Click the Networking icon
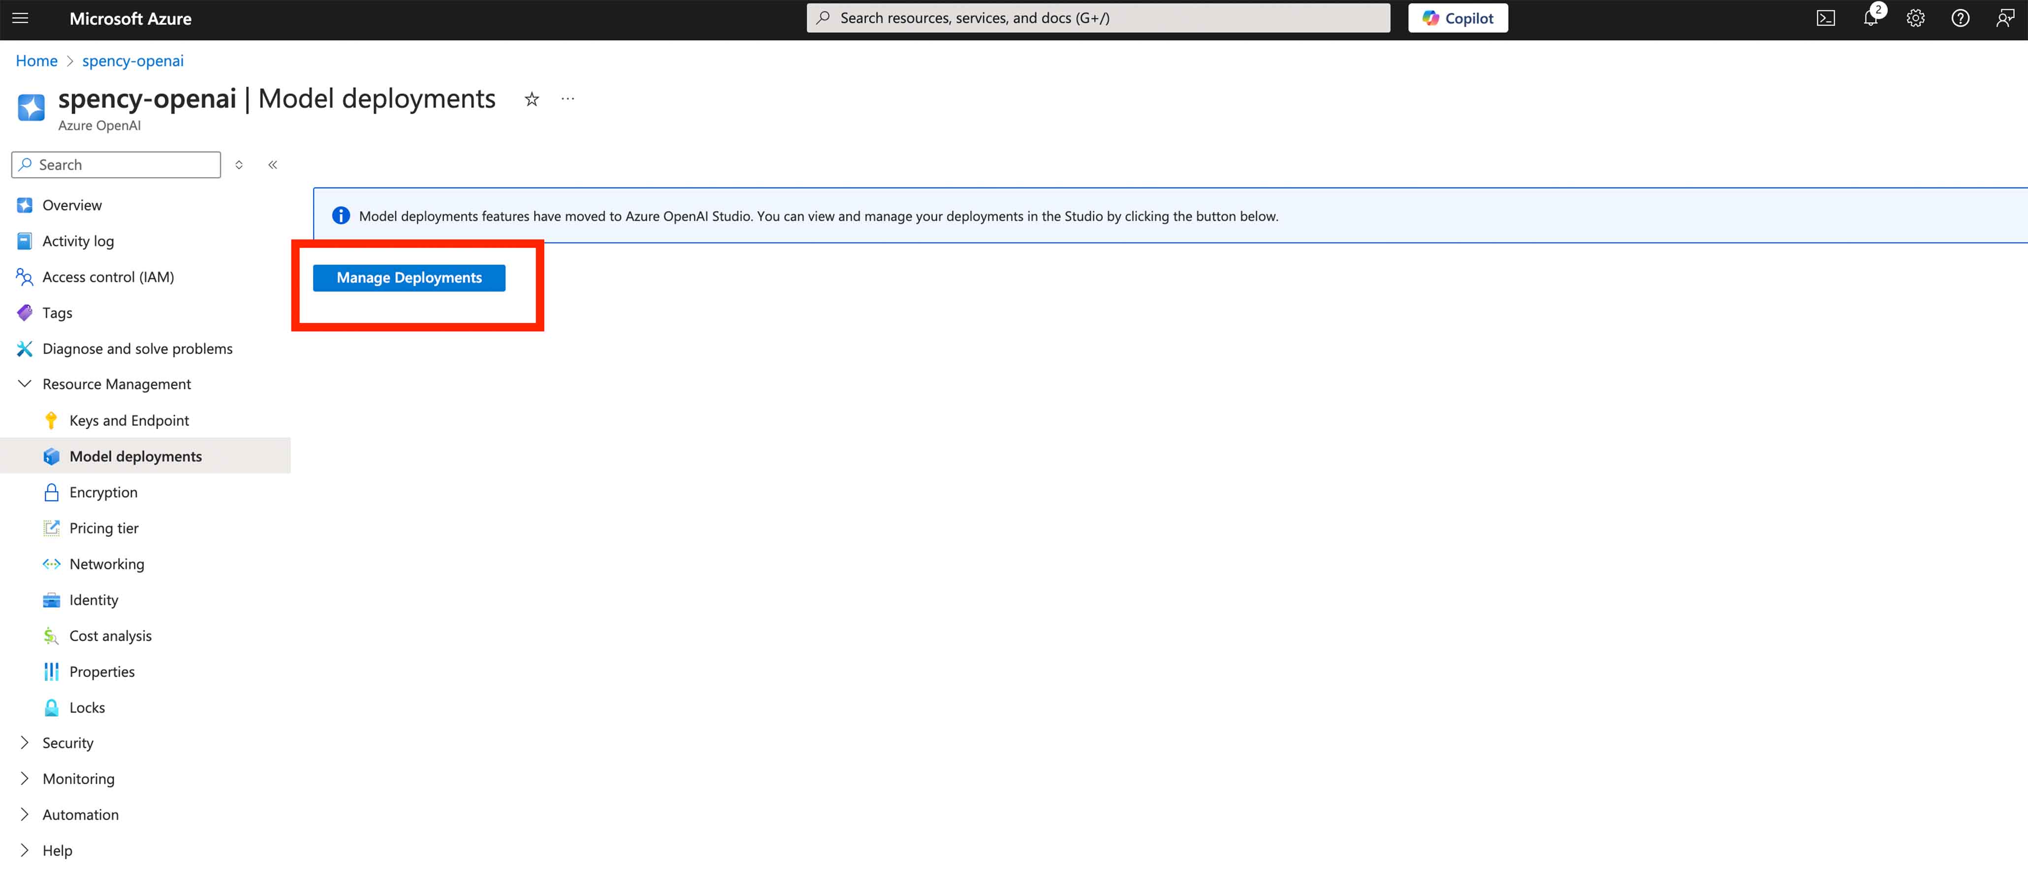This screenshot has width=2028, height=886. [51, 564]
